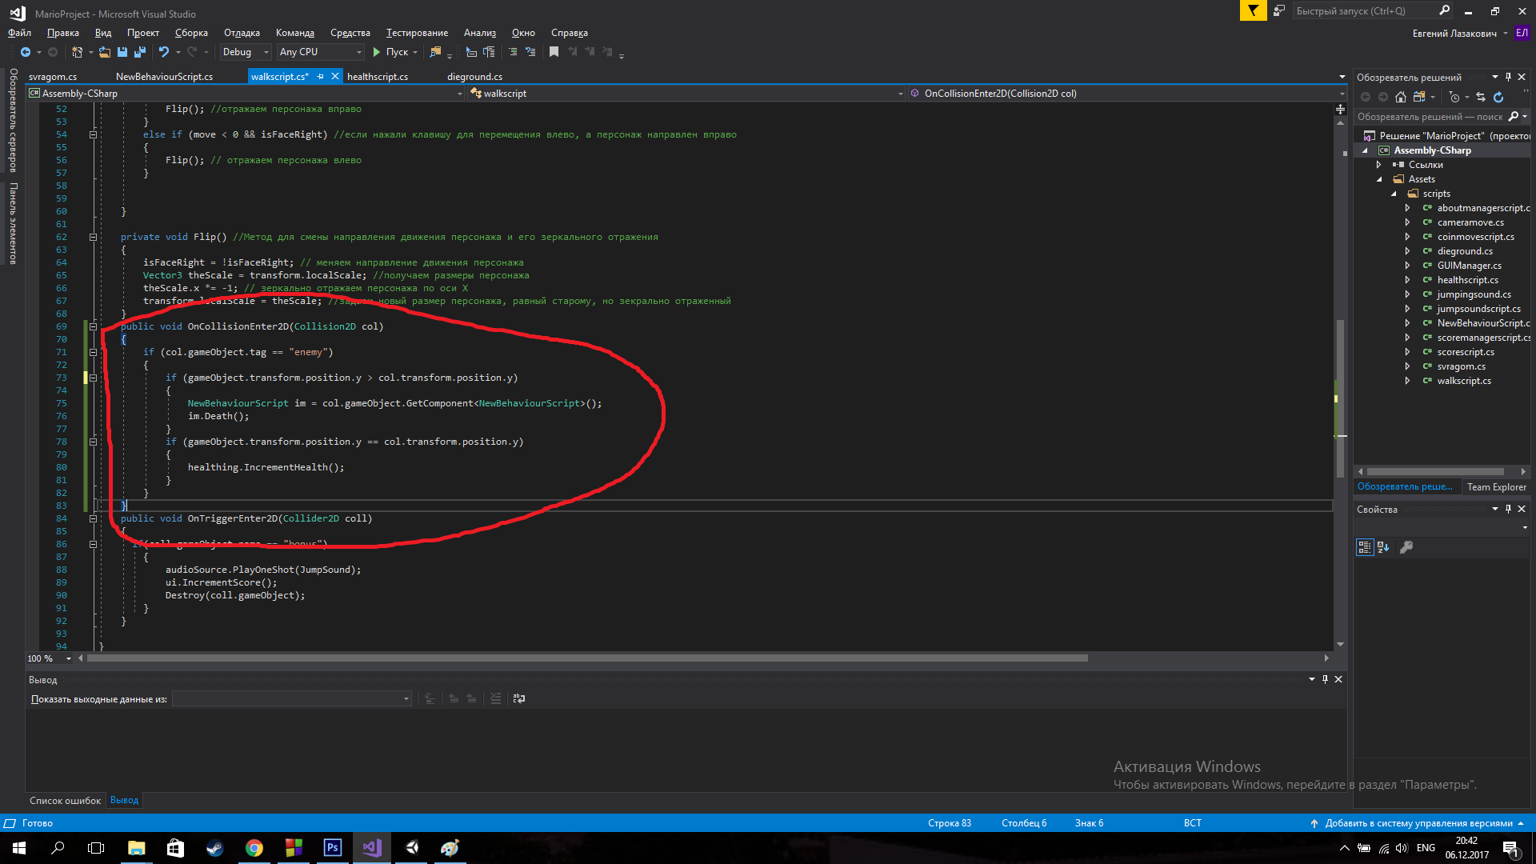Open the Правка menu
The image size is (1536, 864).
[62, 33]
